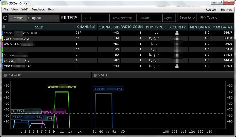Image resolution: width=236 pixels, height=137 pixels.
Task: Open the Security filter dropdown
Action: tap(187, 18)
